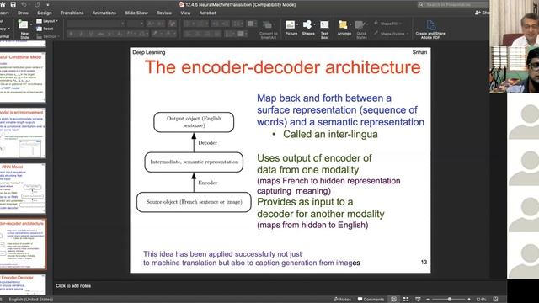The height and width of the screenshot is (303, 539).
Task: Click the 'Click to add notes' area
Action: point(73,286)
